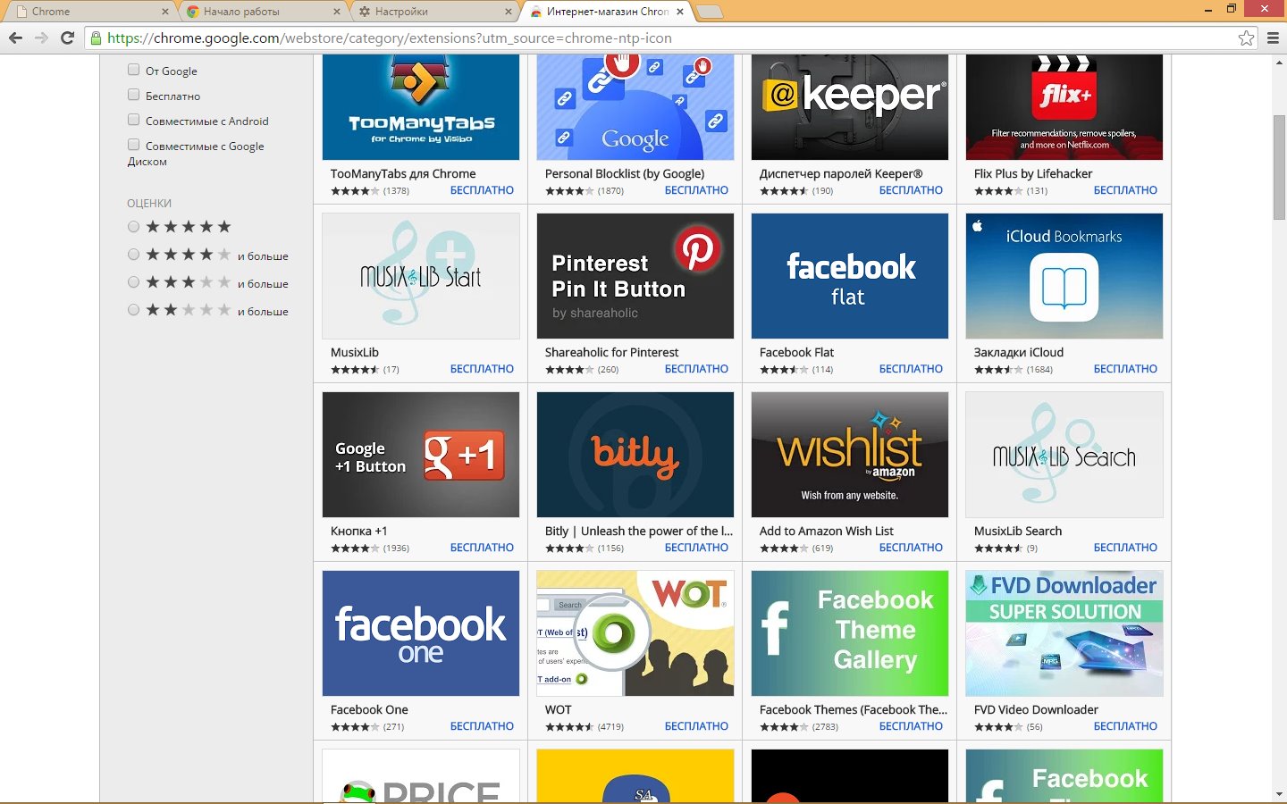Click the green padlock site security icon
Viewport: 1287px width, 804px height.
97,38
